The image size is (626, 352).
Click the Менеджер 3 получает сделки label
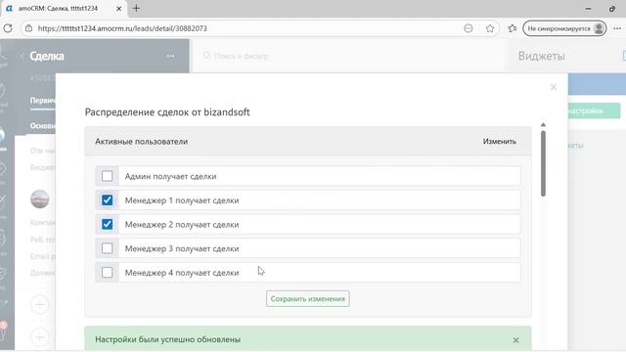pyautogui.click(x=182, y=248)
